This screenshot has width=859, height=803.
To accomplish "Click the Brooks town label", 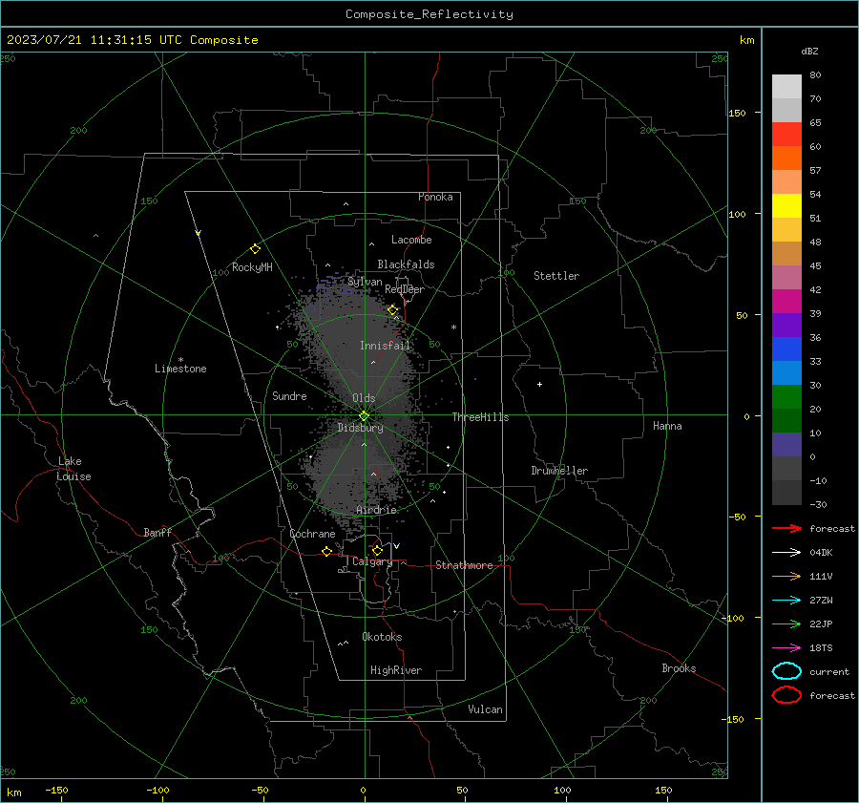I will [679, 668].
